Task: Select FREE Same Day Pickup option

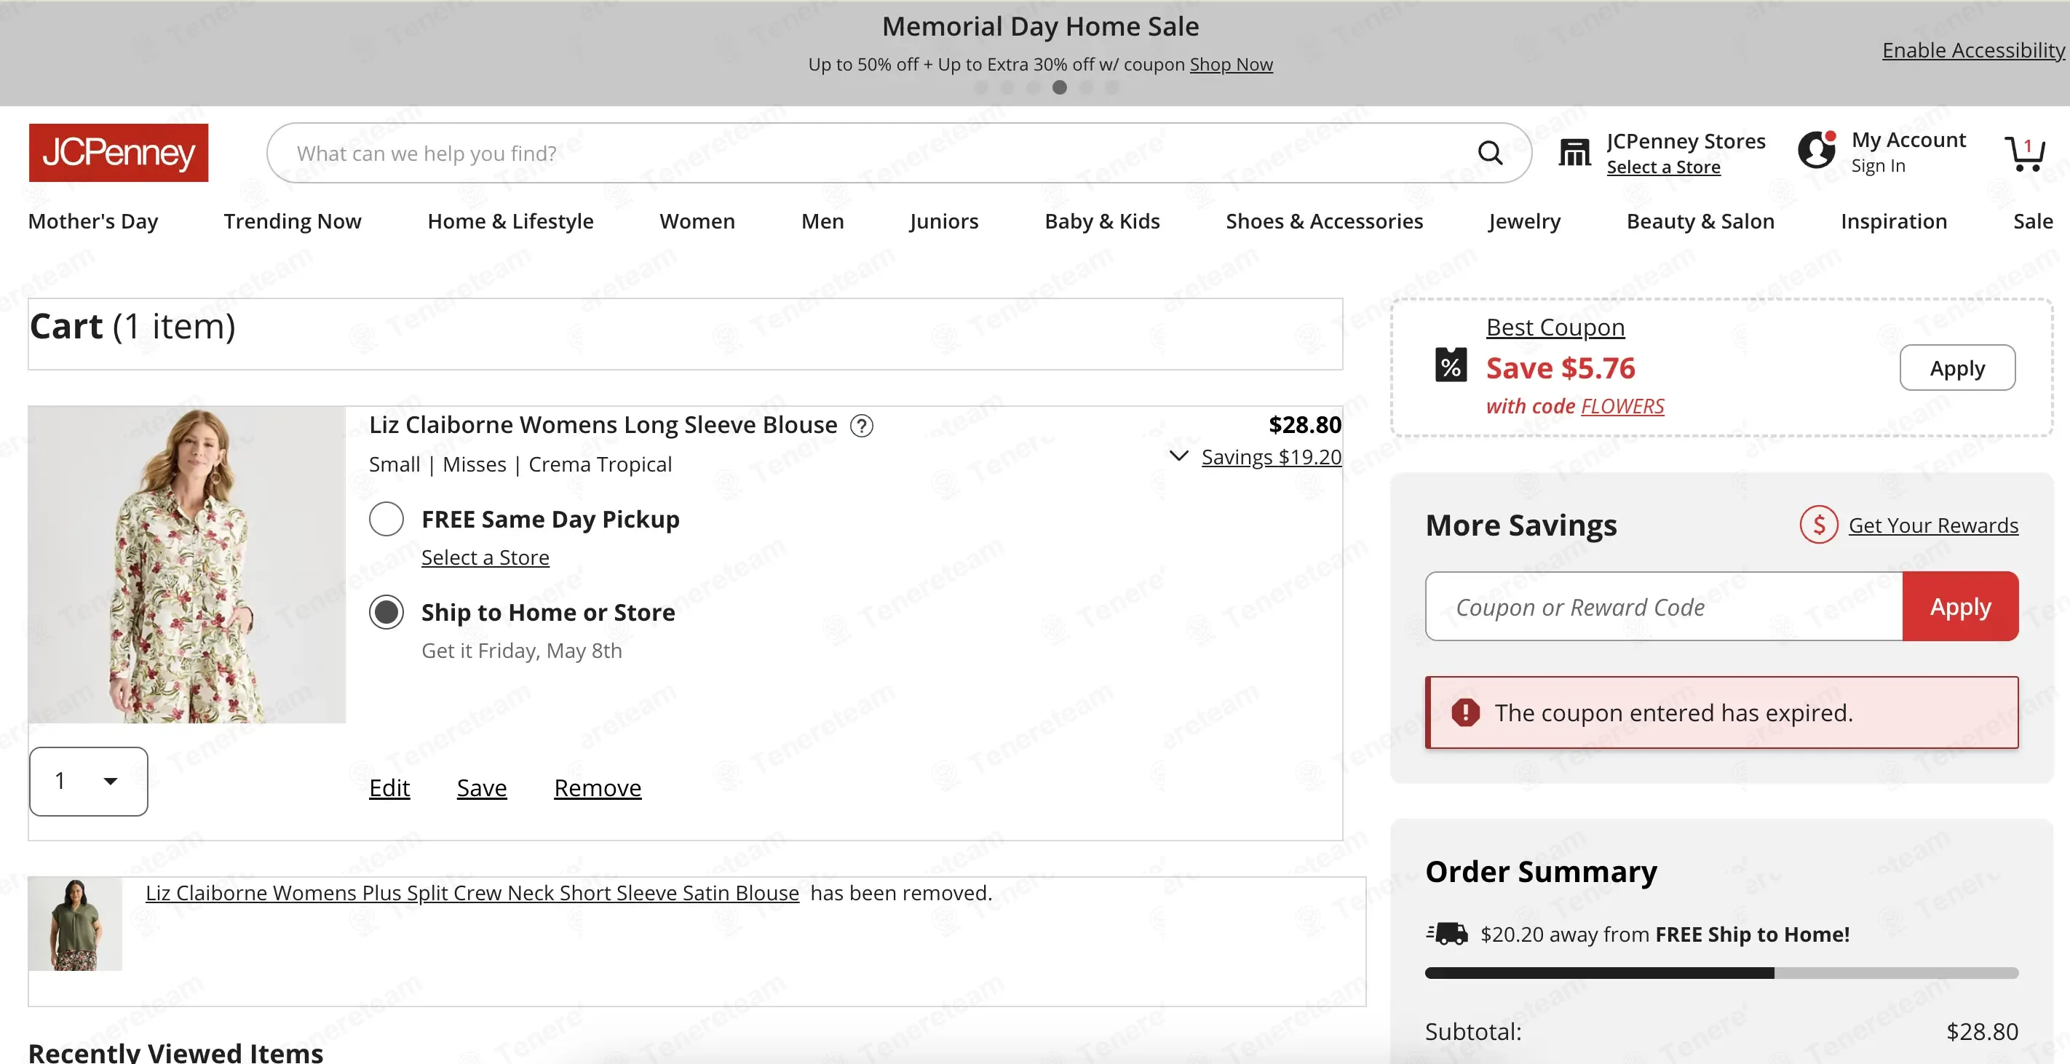Action: 386,519
